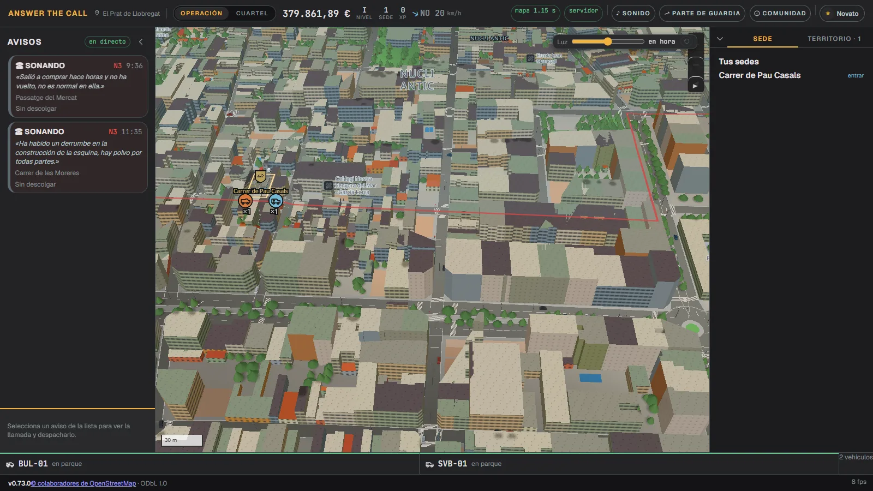Screen dimensions: 873x491
Task: Open the colaboradores de OpenStreetMap link
Action: pos(83,483)
